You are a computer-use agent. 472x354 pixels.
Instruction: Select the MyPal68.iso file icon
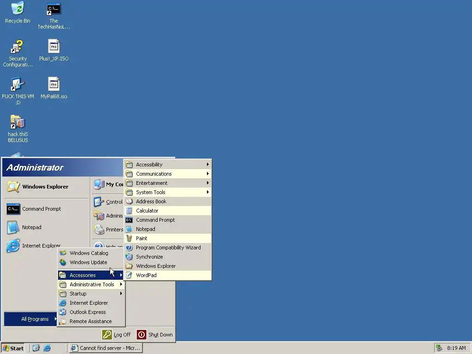pyautogui.click(x=53, y=88)
